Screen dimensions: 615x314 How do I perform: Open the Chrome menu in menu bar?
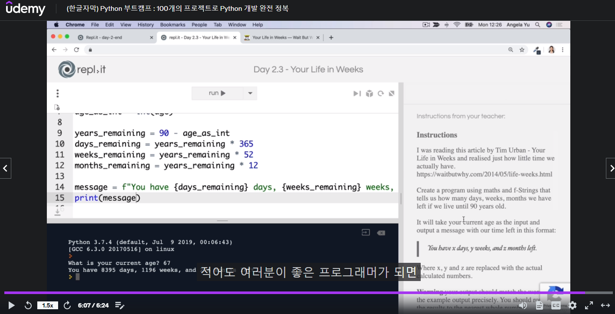(75, 25)
